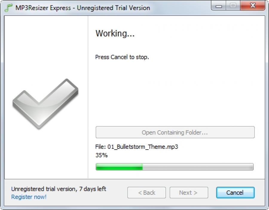This screenshot has height=210, width=269.
Task: Click the Working... heading
Action: click(x=115, y=33)
